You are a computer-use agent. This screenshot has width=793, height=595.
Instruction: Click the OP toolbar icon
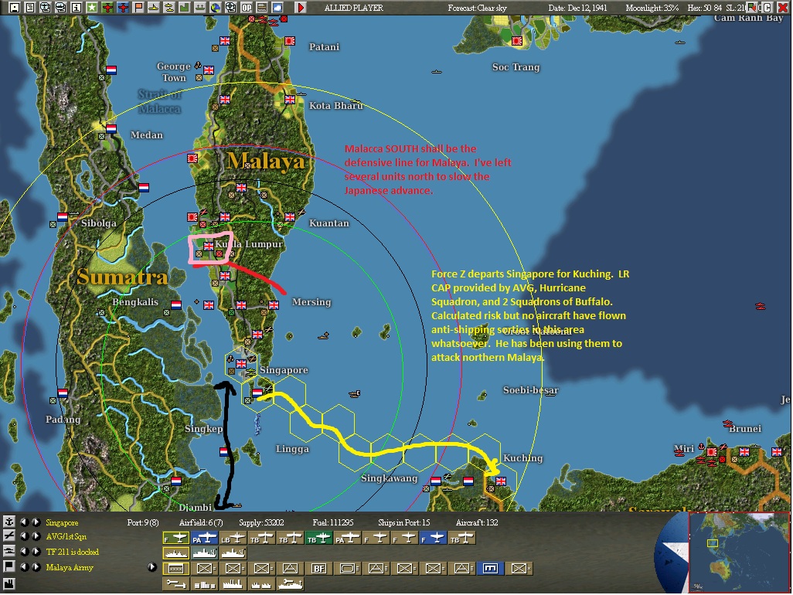[x=247, y=8]
